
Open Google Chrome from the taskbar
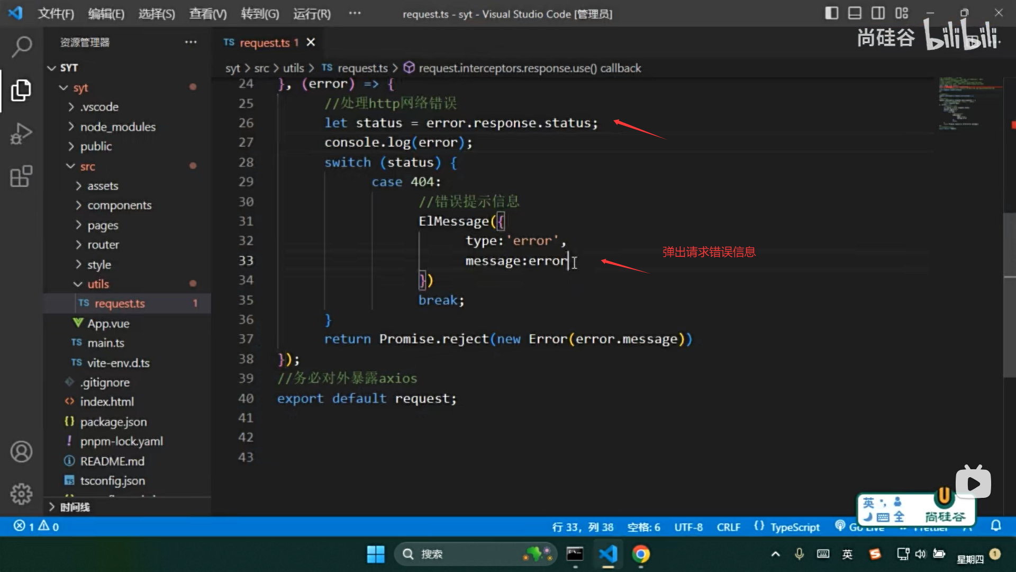click(x=640, y=554)
